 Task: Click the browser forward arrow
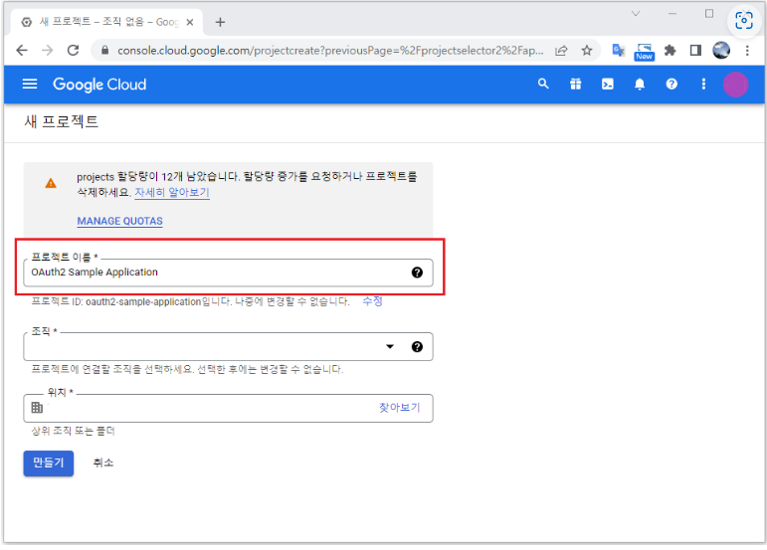coord(48,50)
